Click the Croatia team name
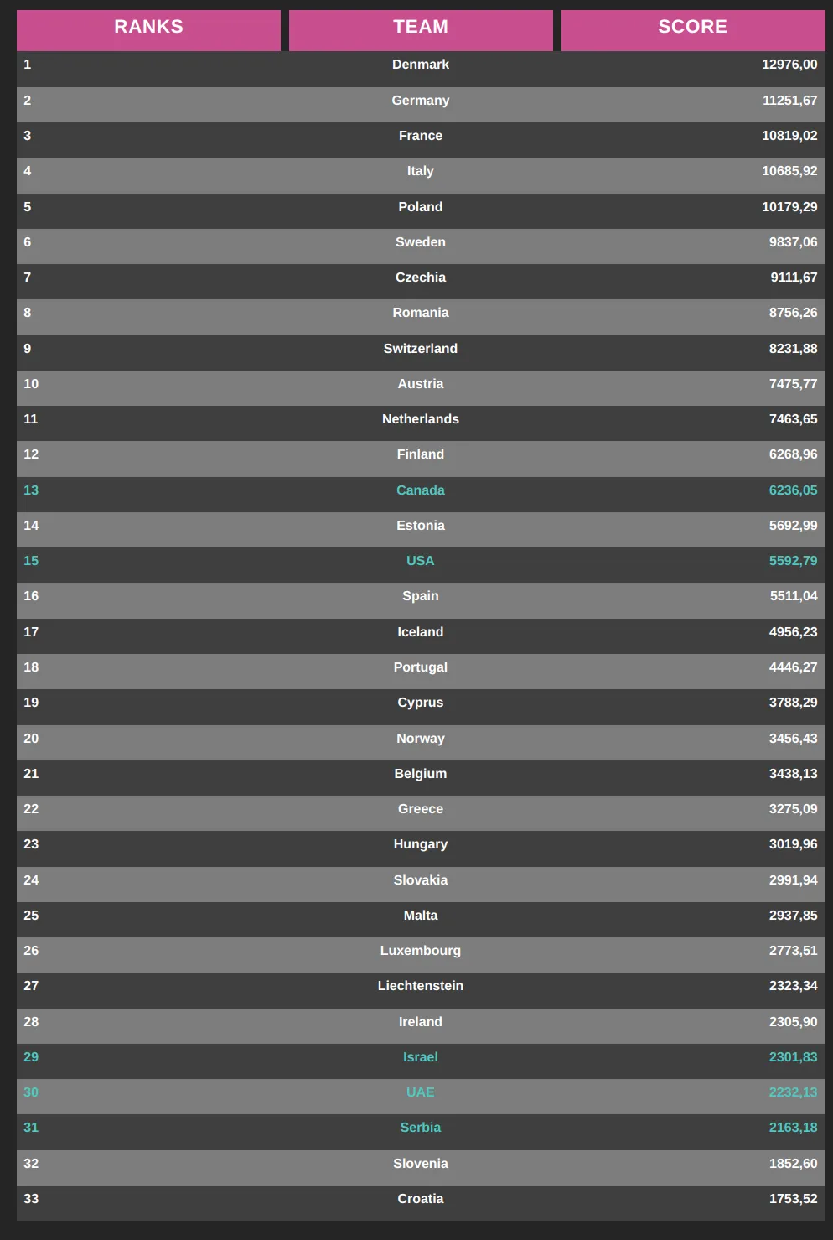 [421, 1199]
